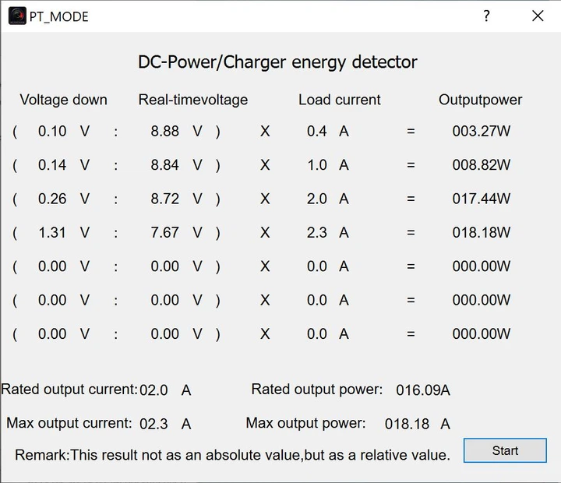
Task: Click the voltage down value 0.14
Action: coord(52,165)
